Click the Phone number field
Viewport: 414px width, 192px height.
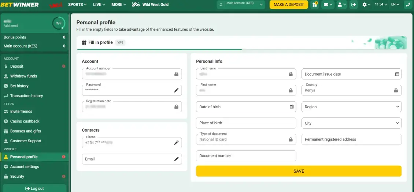(132, 143)
